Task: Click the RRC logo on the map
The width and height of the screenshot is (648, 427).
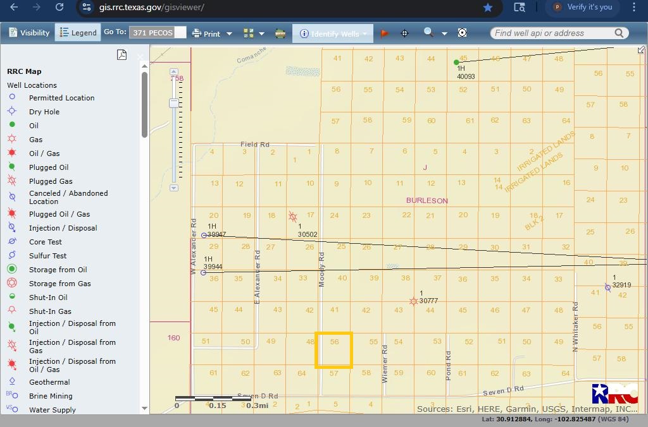Action: pyautogui.click(x=615, y=394)
